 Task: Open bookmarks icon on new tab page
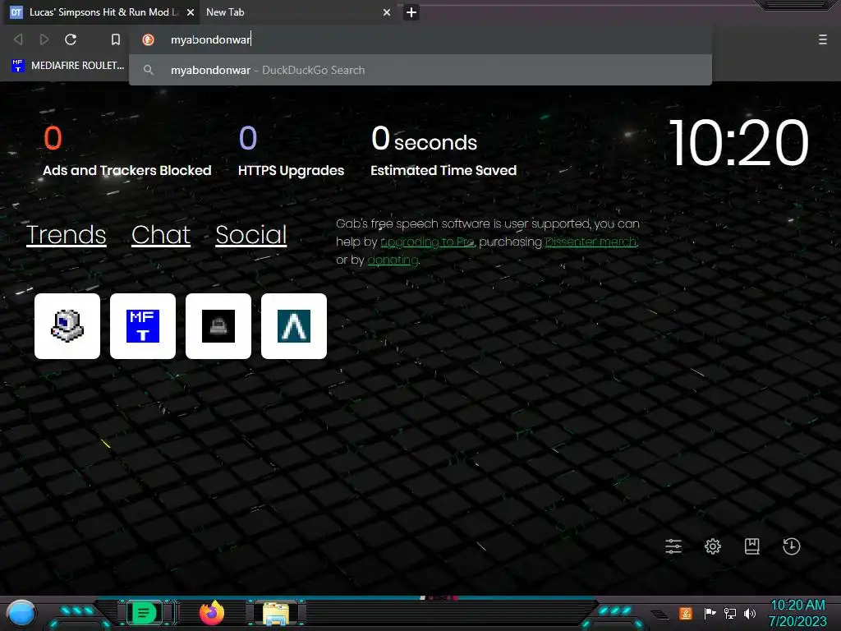click(752, 546)
